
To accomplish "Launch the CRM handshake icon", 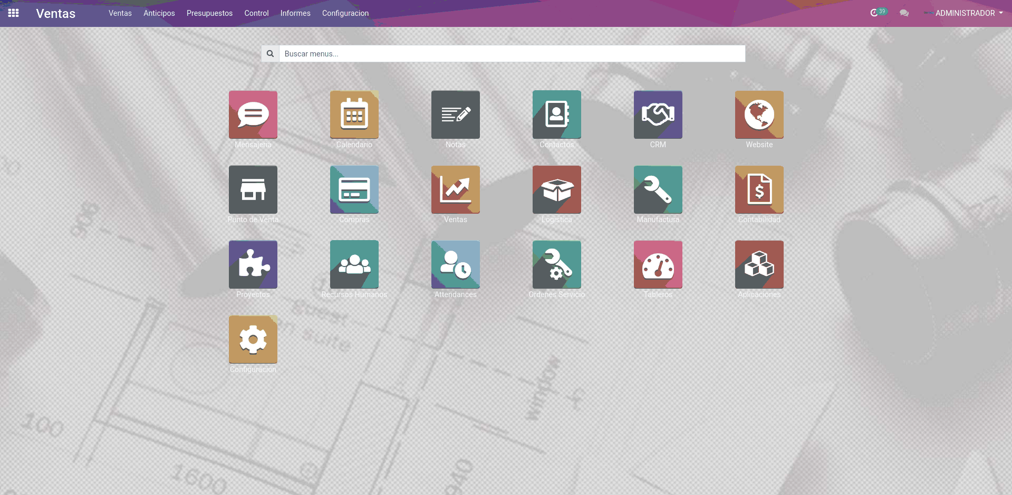I will (x=658, y=115).
